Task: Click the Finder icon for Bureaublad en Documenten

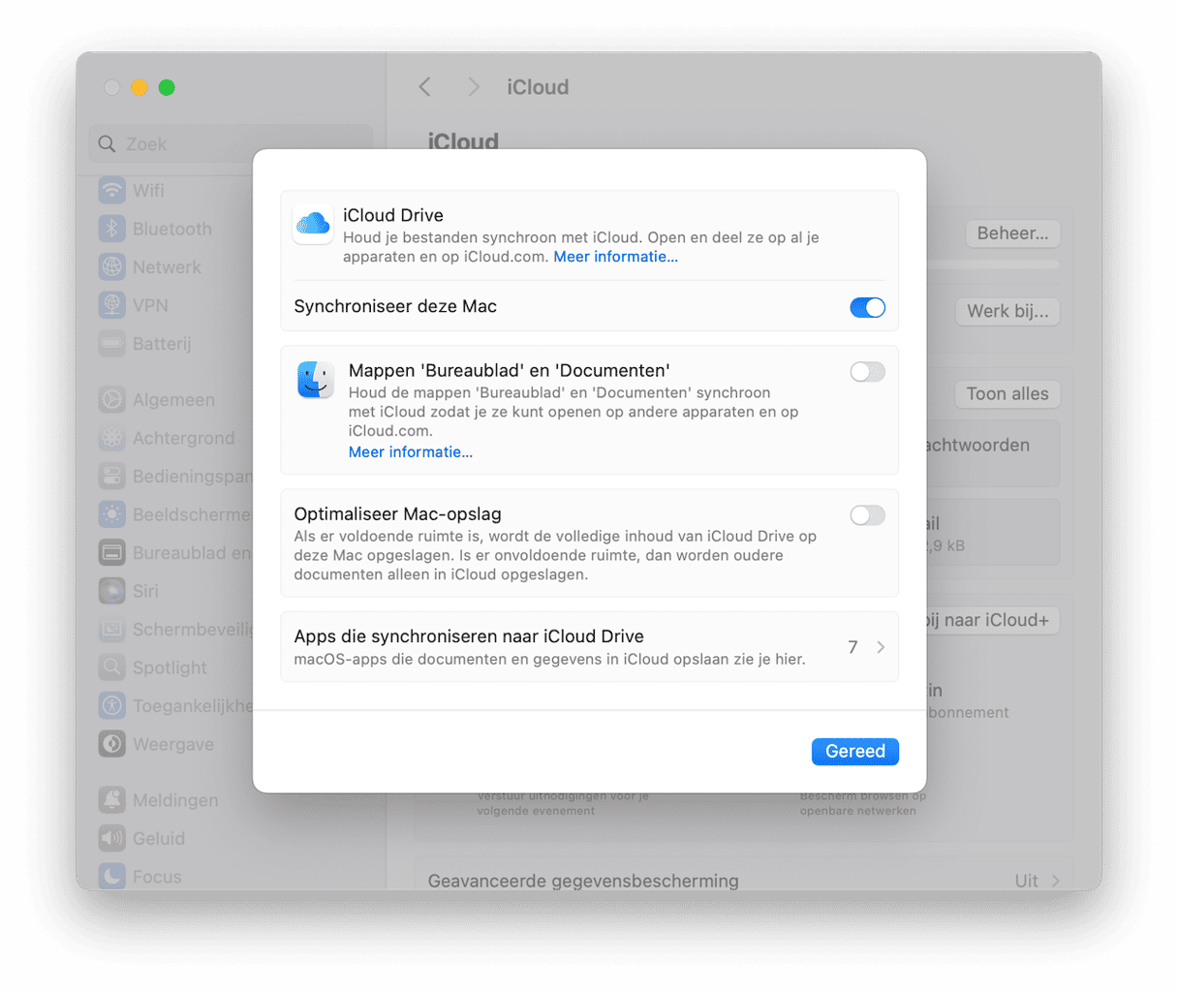Action: pos(315,380)
